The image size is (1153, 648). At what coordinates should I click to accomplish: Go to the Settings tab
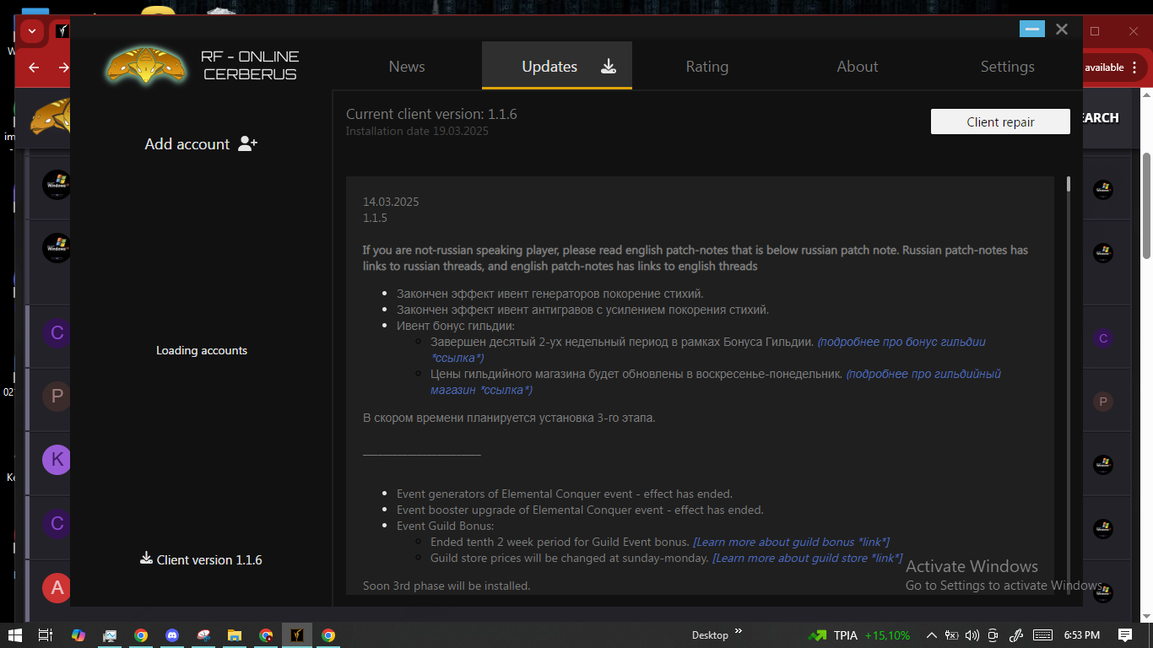tap(1008, 67)
